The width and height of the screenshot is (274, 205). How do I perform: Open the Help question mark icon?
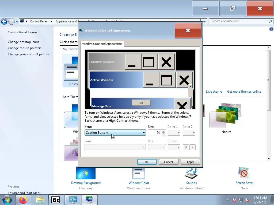(x=271, y=29)
